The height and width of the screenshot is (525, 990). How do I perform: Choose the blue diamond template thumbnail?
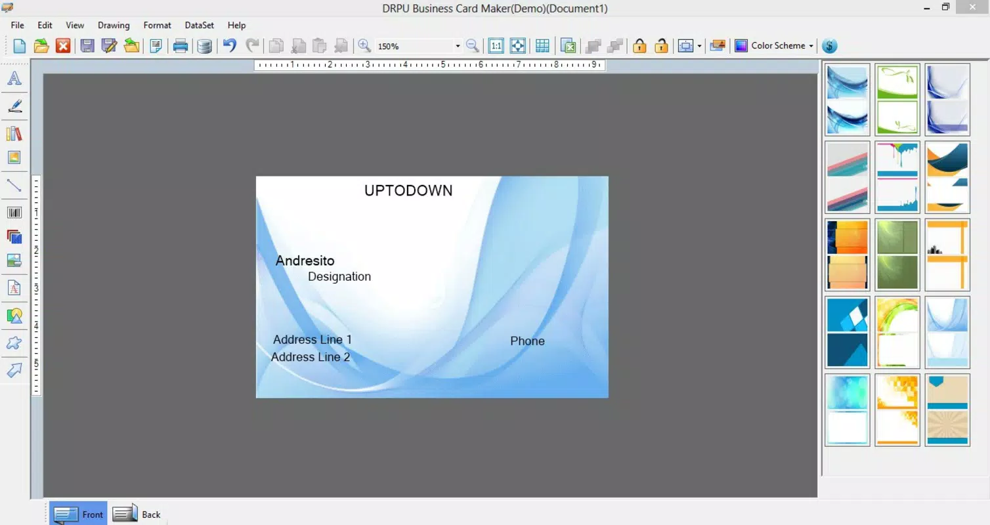coord(848,332)
